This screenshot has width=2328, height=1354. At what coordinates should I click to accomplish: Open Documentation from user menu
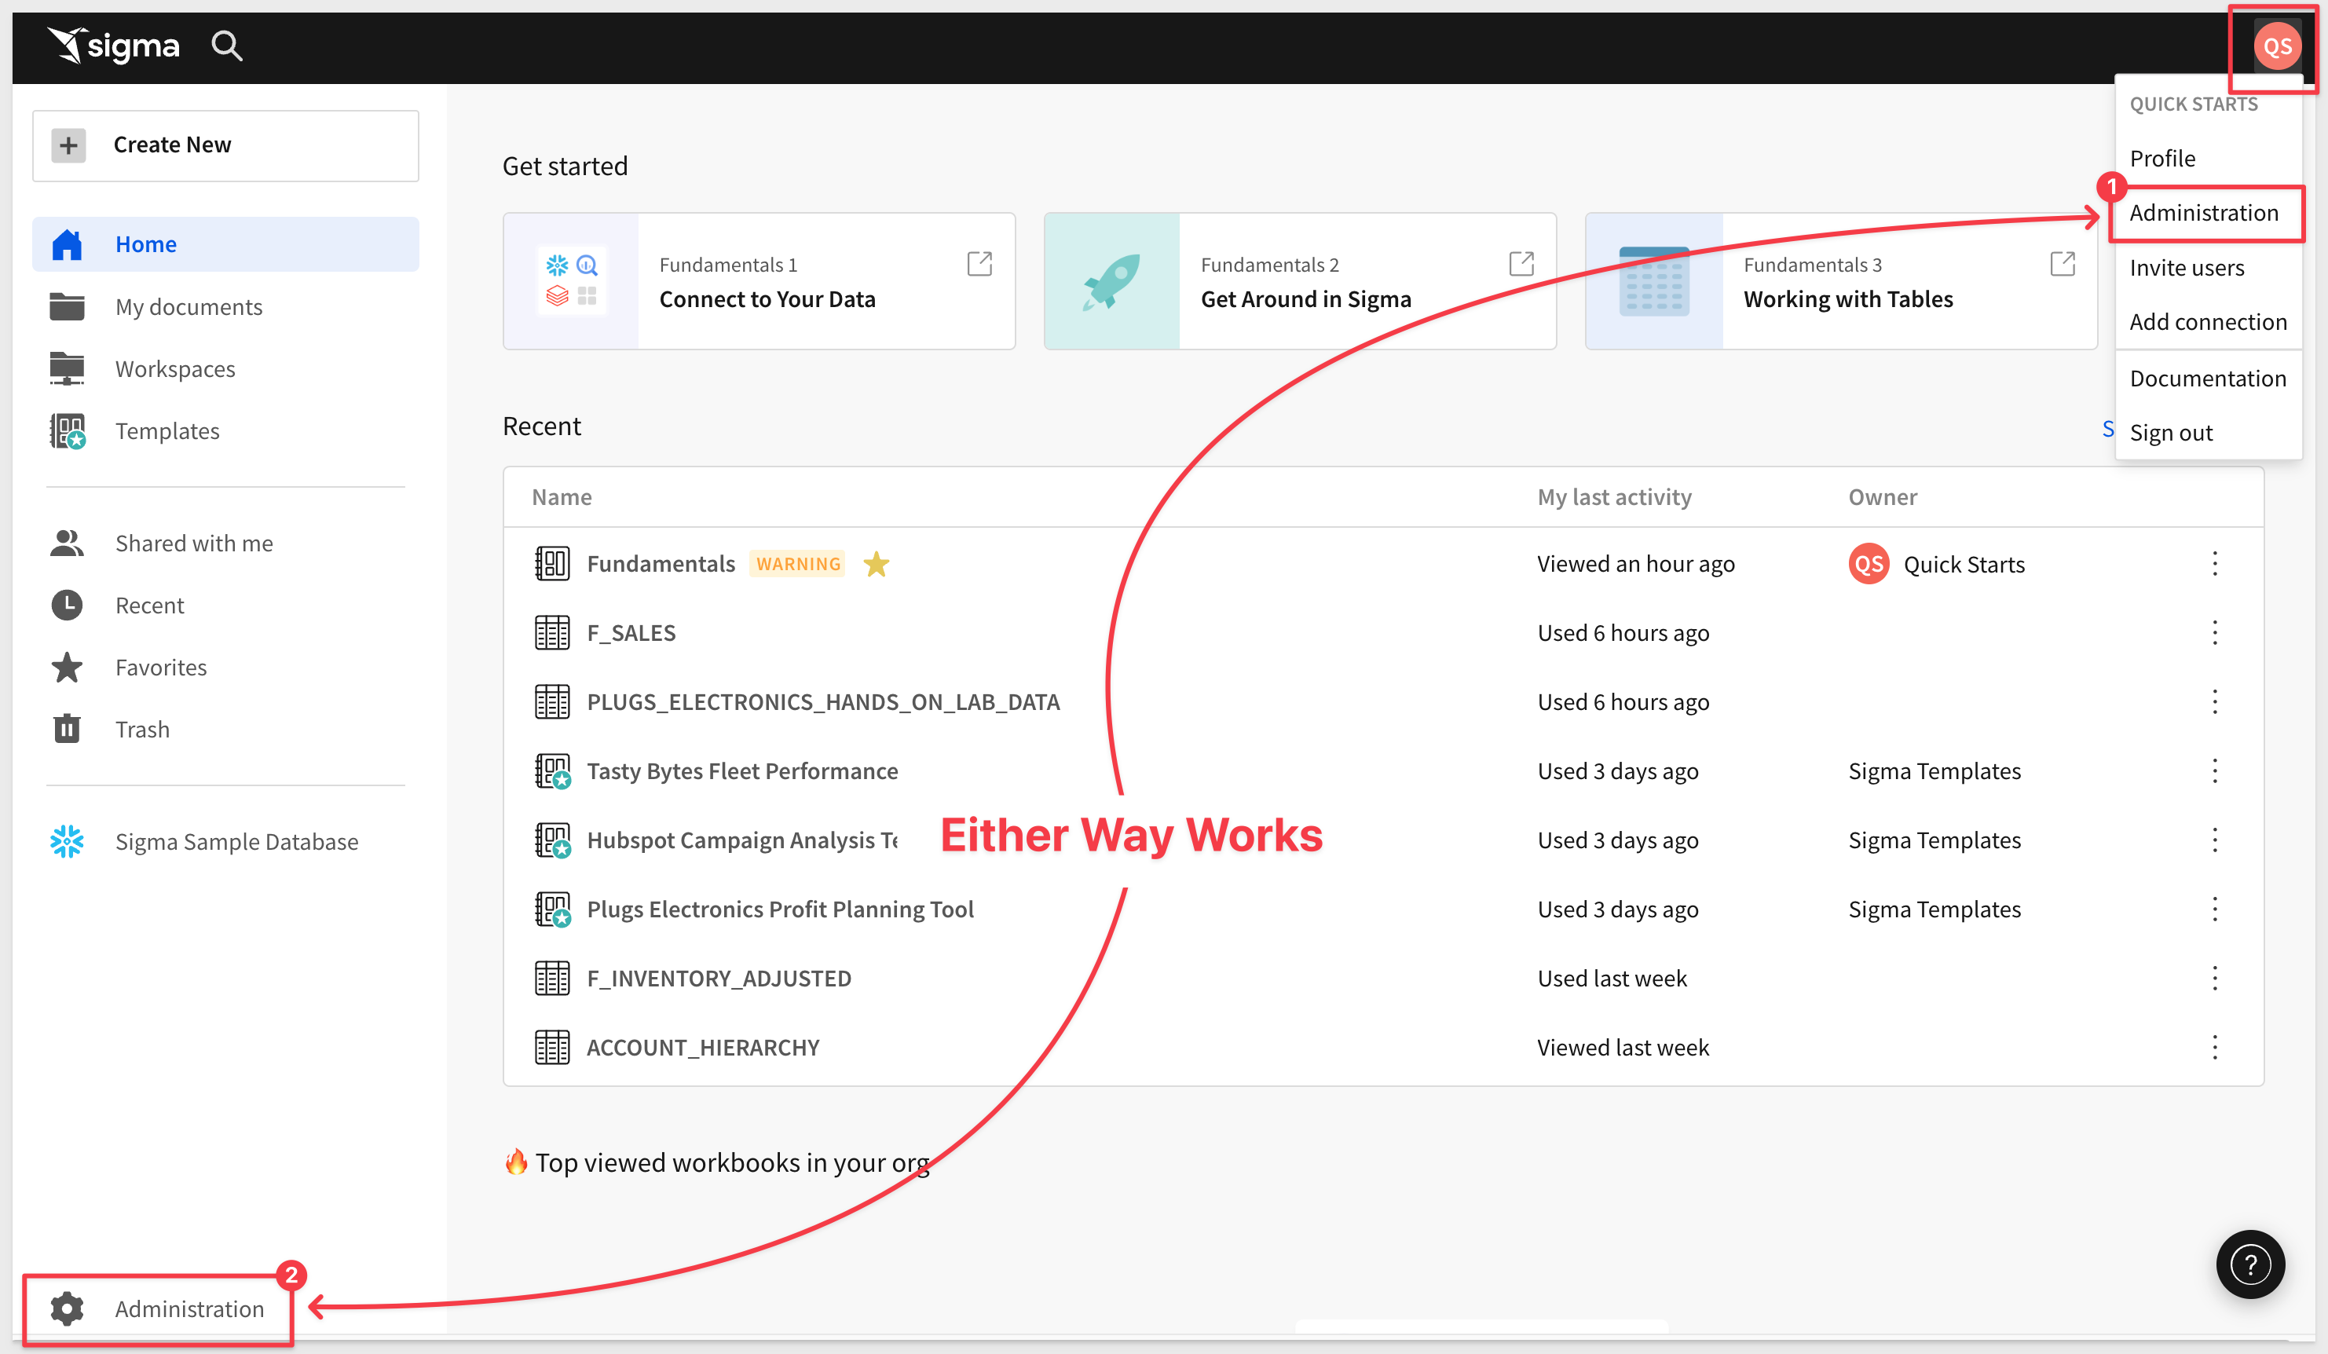click(2208, 378)
